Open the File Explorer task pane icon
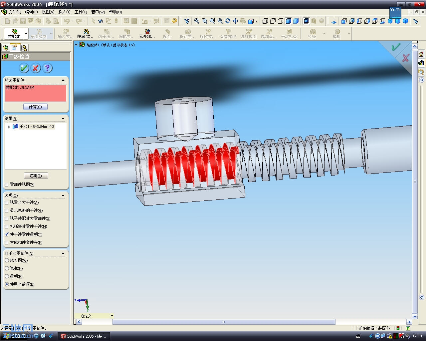This screenshot has height=341, width=426. click(421, 71)
